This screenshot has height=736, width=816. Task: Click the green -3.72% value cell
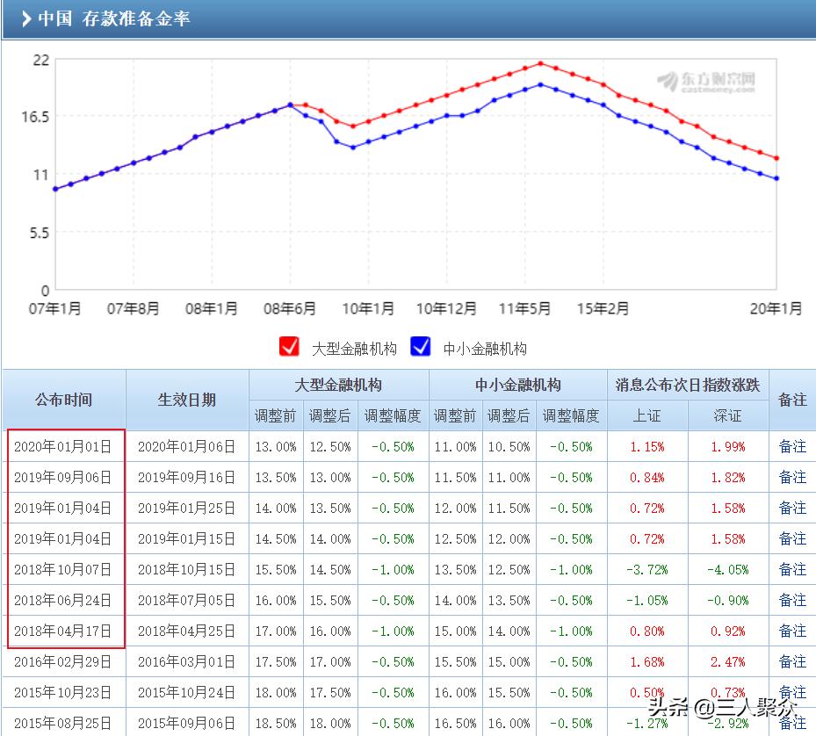648,569
